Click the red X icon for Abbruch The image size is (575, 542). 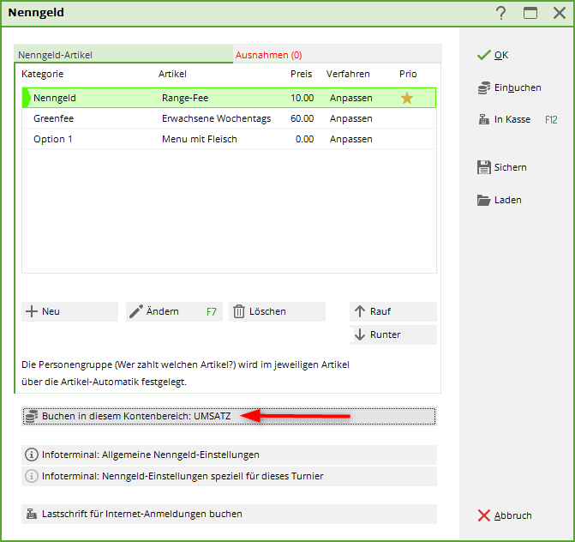coord(483,515)
